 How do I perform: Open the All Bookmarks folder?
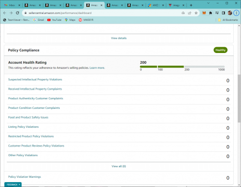228,20
